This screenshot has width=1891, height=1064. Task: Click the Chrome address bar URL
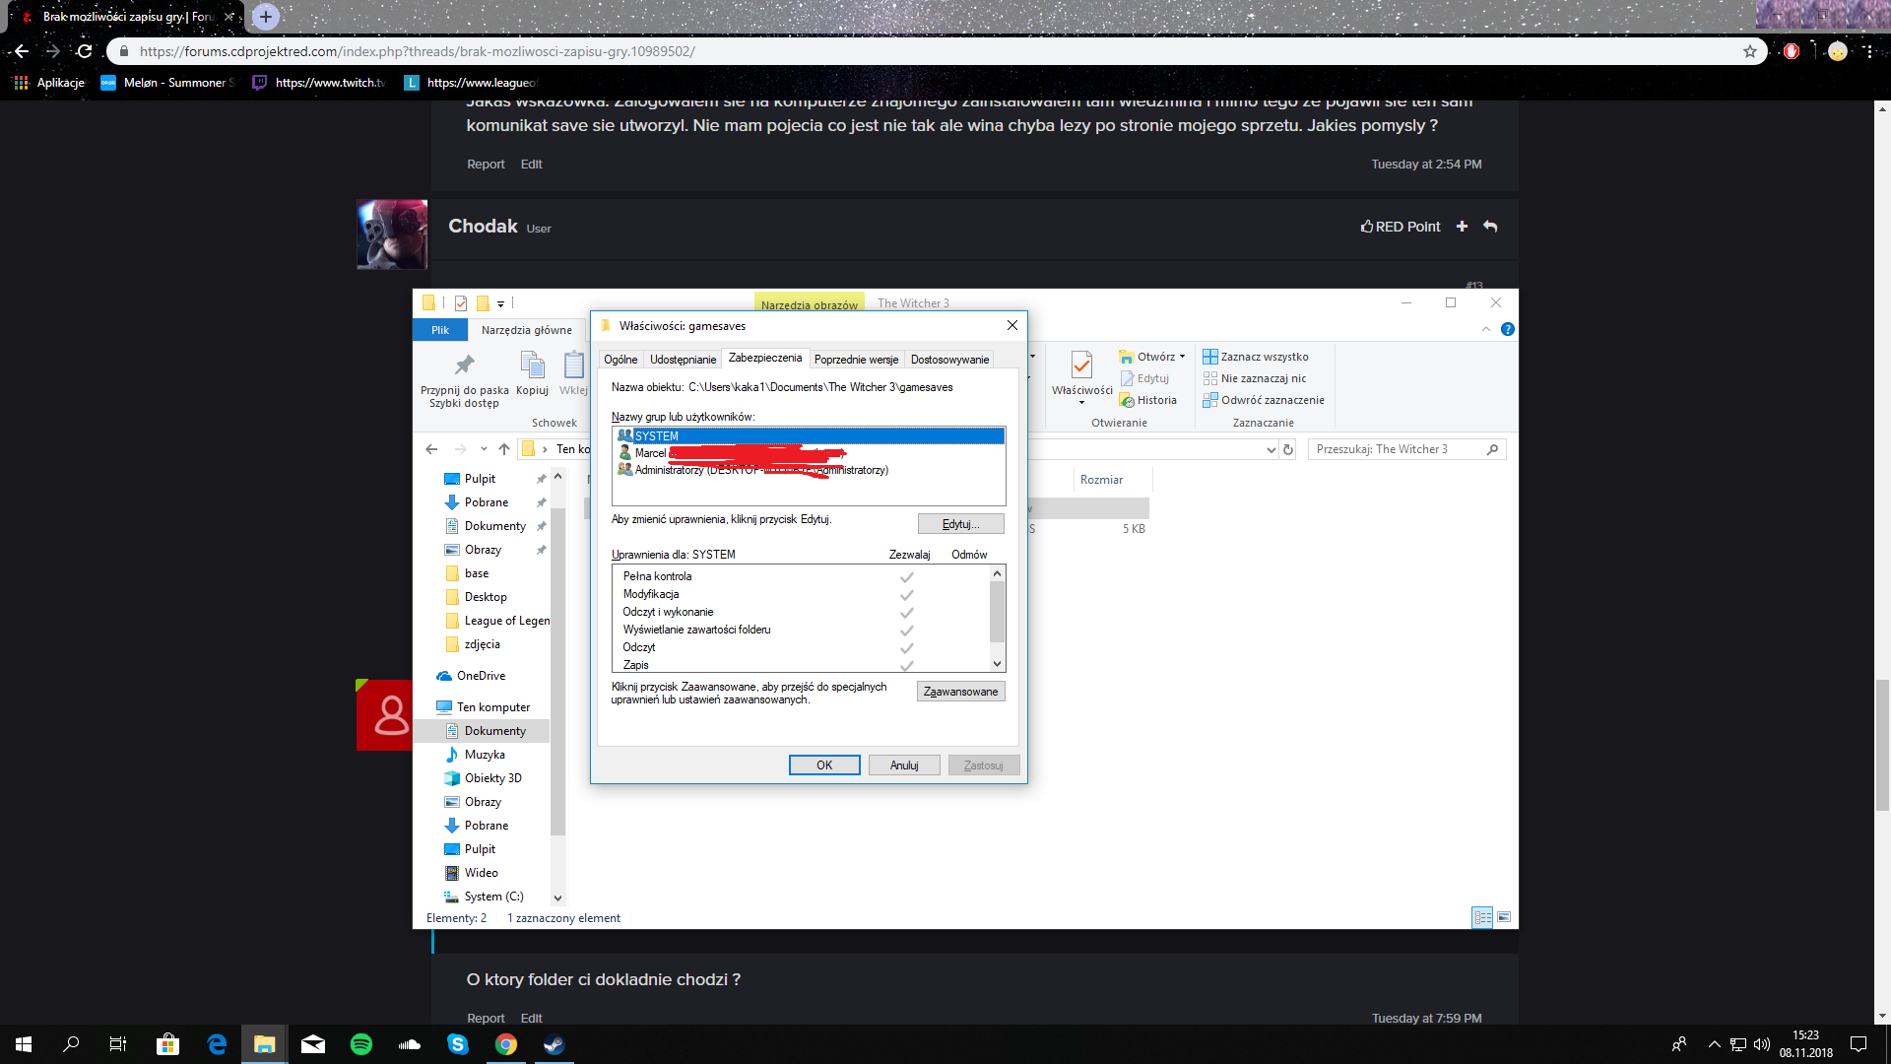click(x=417, y=51)
